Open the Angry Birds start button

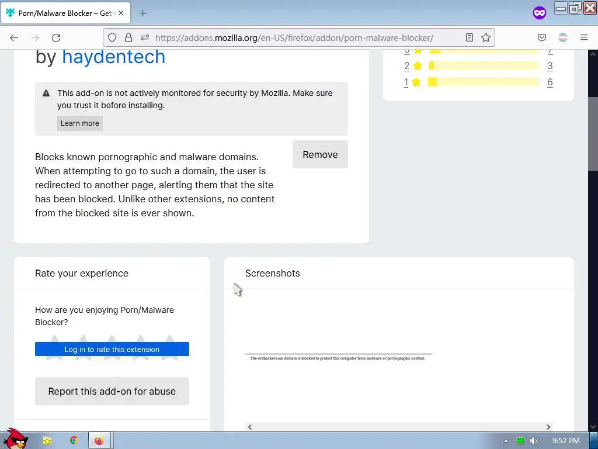[16, 439]
